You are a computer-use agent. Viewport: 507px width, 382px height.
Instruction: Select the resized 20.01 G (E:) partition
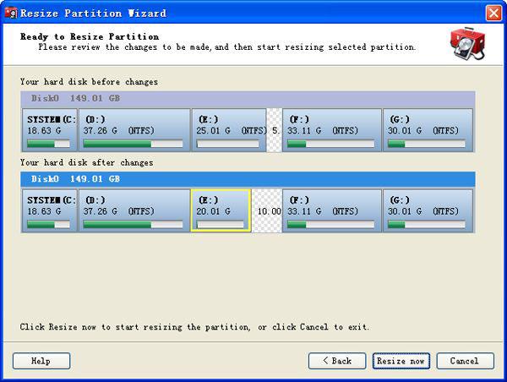[221, 210]
